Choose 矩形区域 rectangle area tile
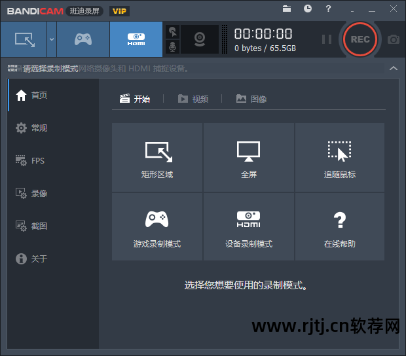 pos(157,158)
